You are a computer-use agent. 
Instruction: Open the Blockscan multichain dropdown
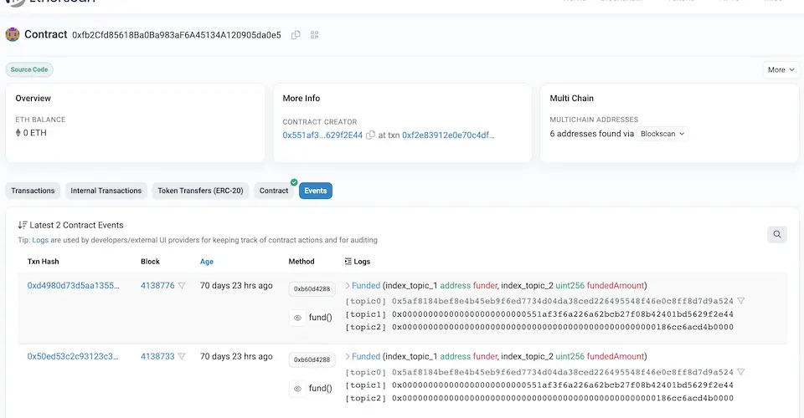[662, 134]
